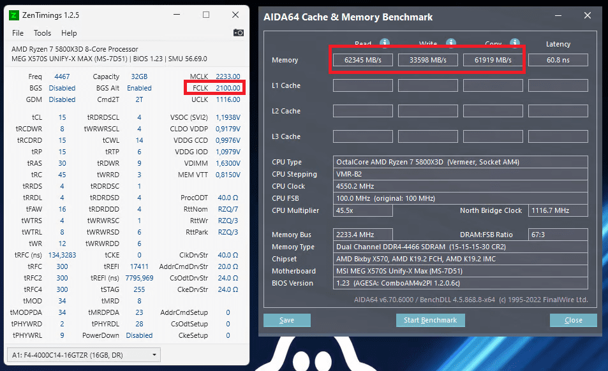Click the Save button in AIDA64

pos(287,320)
